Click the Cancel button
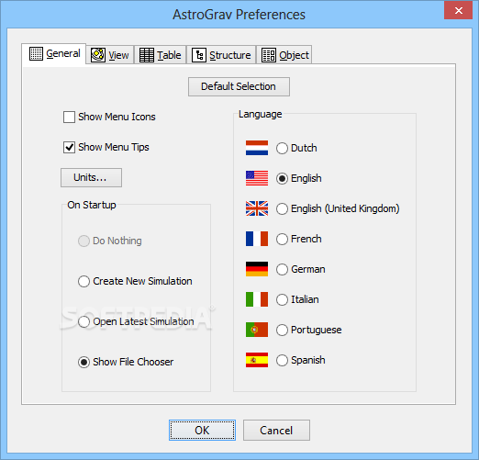This screenshot has width=479, height=460. click(276, 431)
